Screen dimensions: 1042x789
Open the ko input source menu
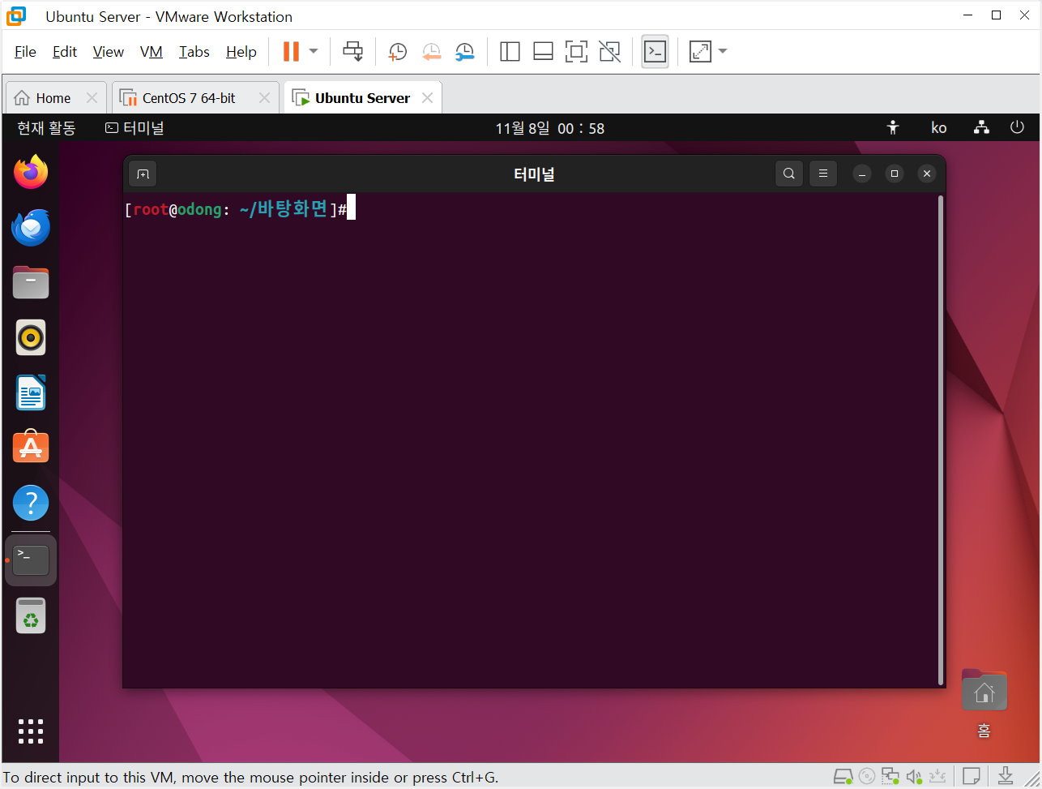click(938, 128)
